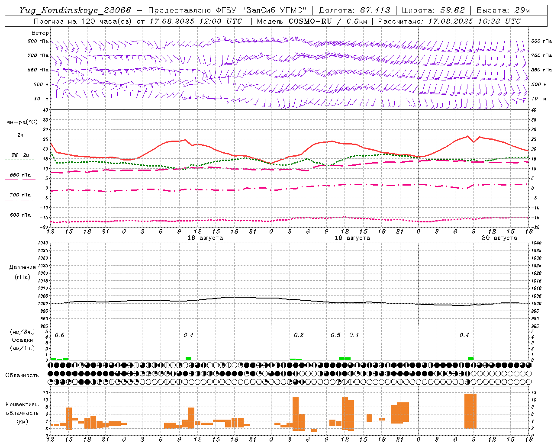The image size is (554, 443).
Task: Click the (мм/3ч.) unit label
Action: 23,332
